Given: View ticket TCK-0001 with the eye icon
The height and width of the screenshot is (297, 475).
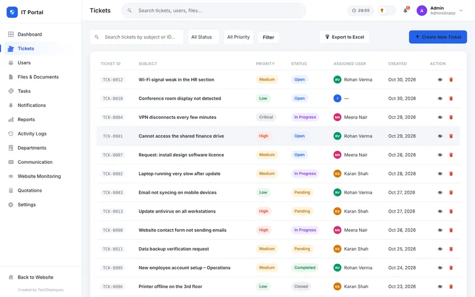Looking at the screenshot, I should [x=440, y=136].
